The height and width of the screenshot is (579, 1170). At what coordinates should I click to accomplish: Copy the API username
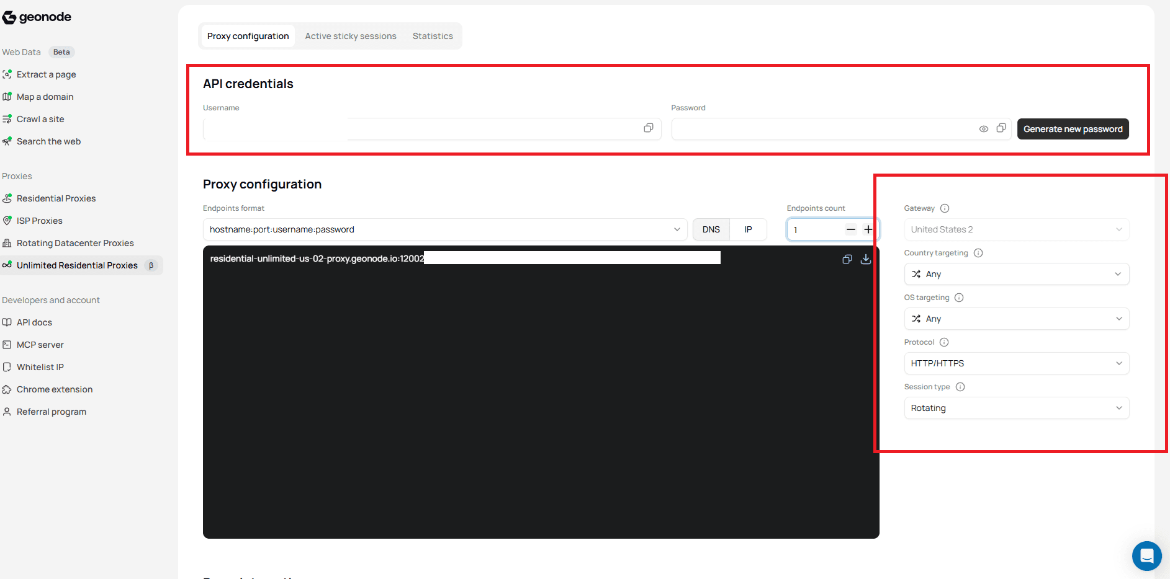(649, 128)
